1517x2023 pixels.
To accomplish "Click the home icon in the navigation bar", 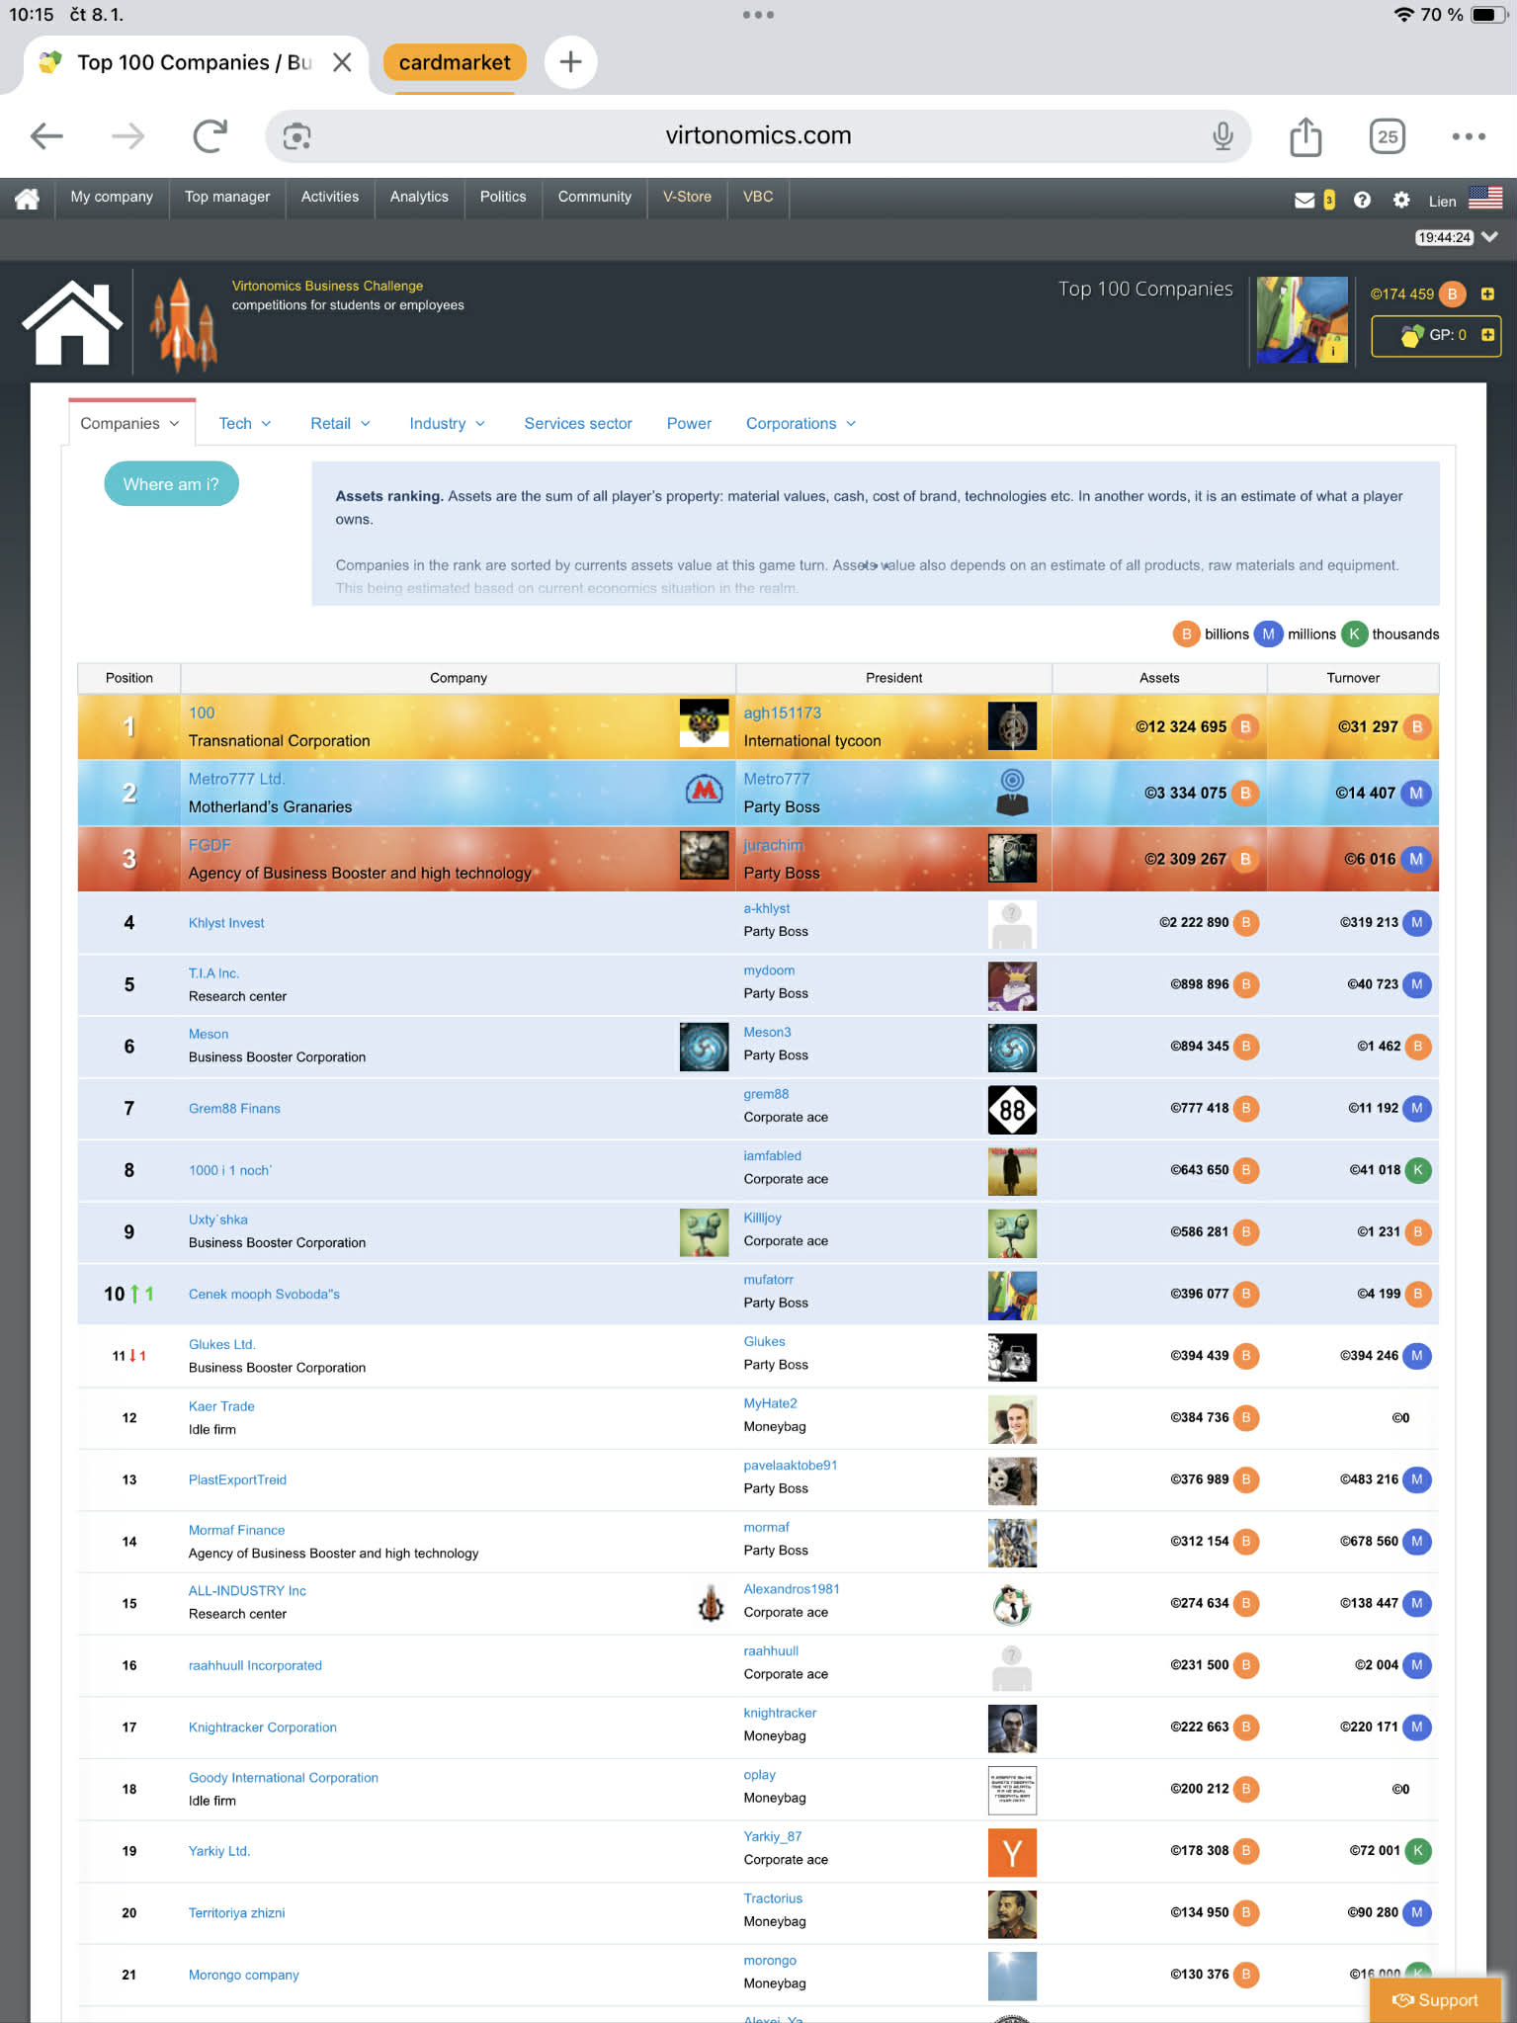I will coord(27,199).
